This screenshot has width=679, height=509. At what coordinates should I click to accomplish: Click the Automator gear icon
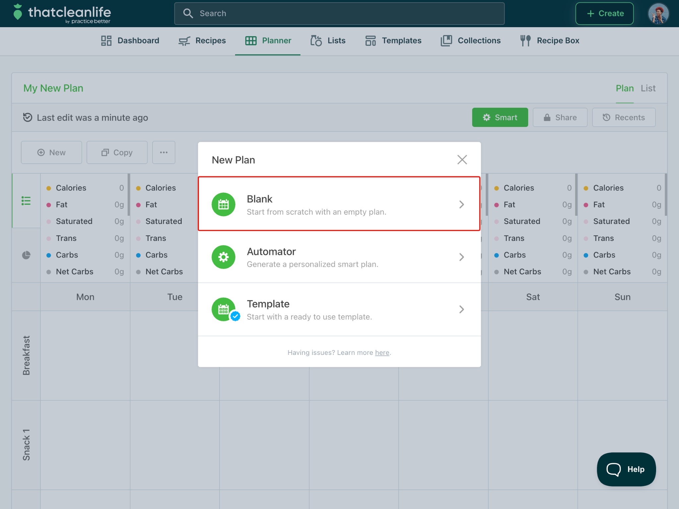[223, 257]
